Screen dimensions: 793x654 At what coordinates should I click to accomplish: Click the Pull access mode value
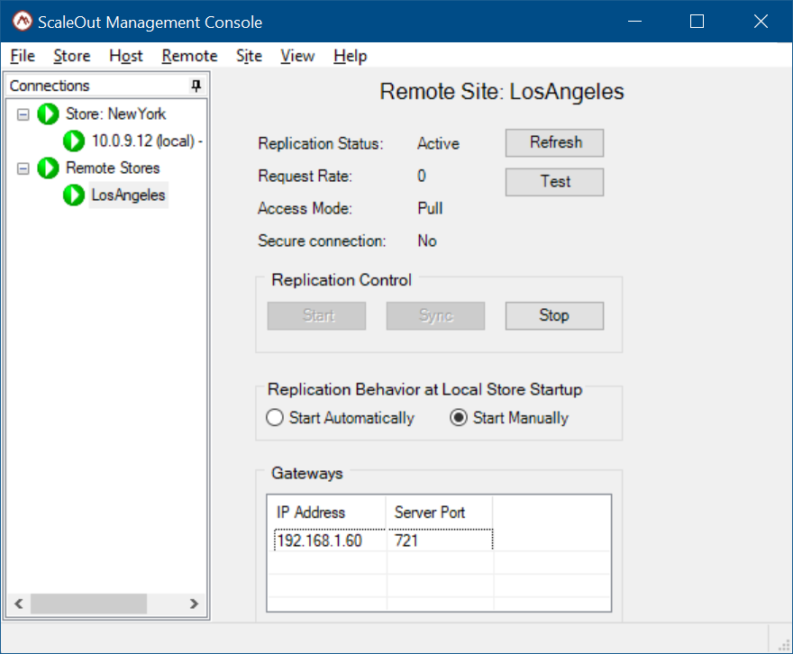(x=430, y=208)
